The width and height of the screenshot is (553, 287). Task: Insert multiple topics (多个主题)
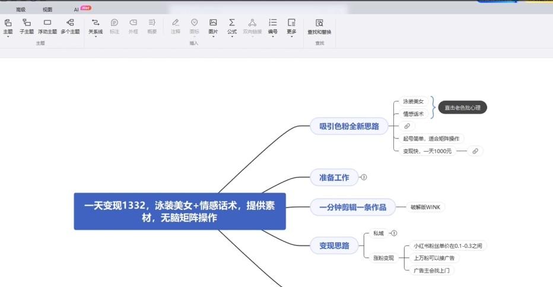pos(70,25)
